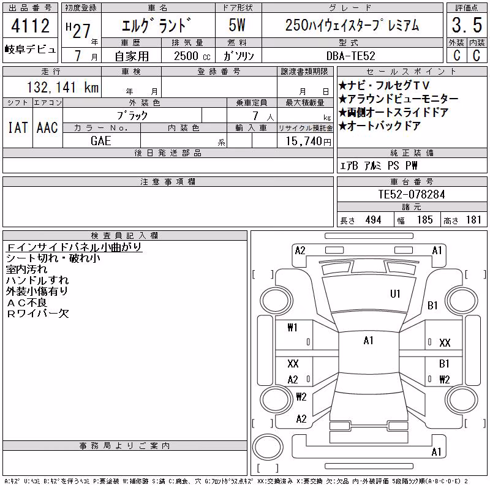Click sales point ナビ・フルセグTV
Image resolution: width=490 pixels, height=490 pixels.
coord(385,85)
